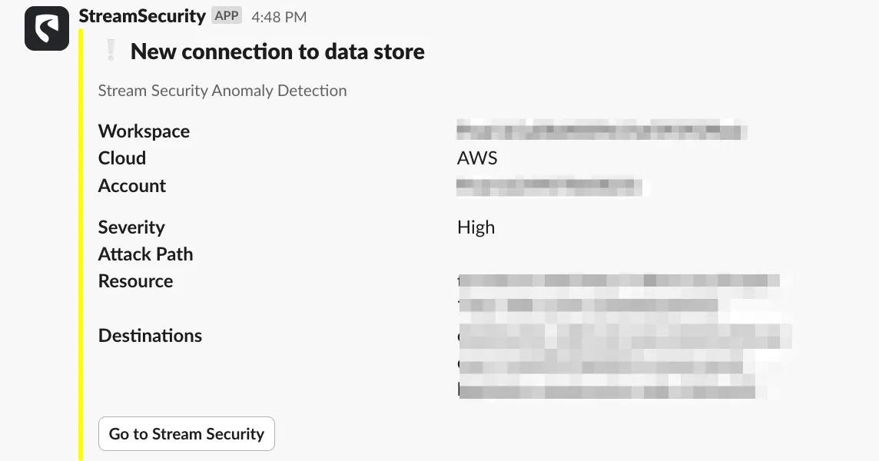This screenshot has height=461, width=879.
Task: Select the Attack Path field label
Action: click(146, 254)
